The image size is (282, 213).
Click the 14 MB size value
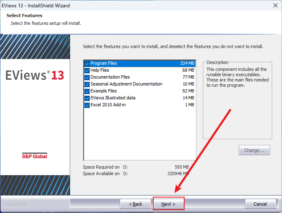click(x=189, y=98)
